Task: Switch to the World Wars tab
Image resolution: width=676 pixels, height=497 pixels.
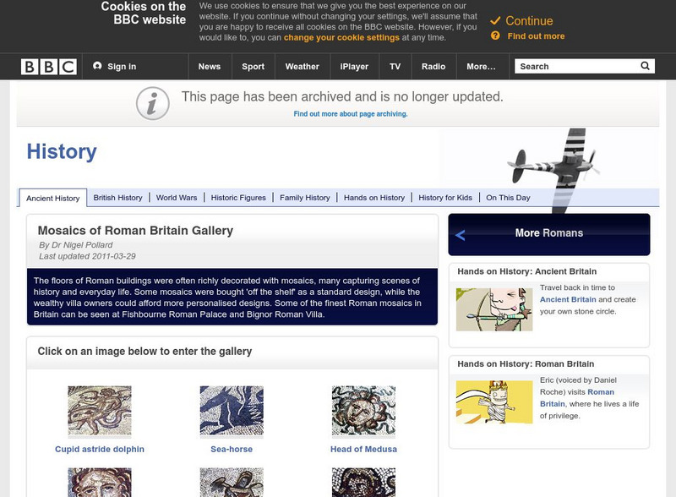Action: (177, 198)
